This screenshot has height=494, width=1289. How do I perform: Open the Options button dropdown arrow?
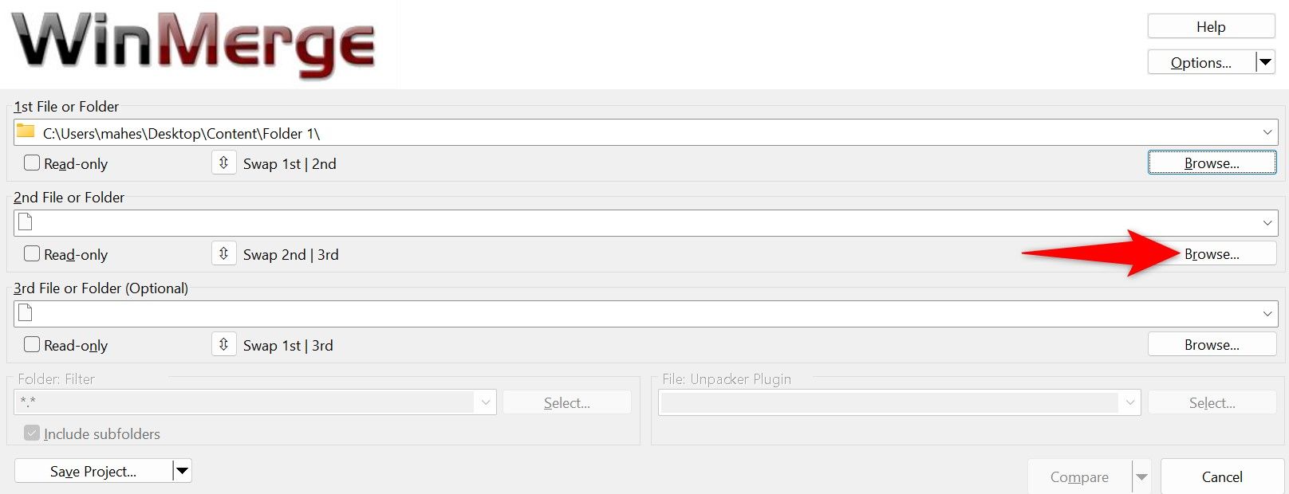pos(1266,62)
